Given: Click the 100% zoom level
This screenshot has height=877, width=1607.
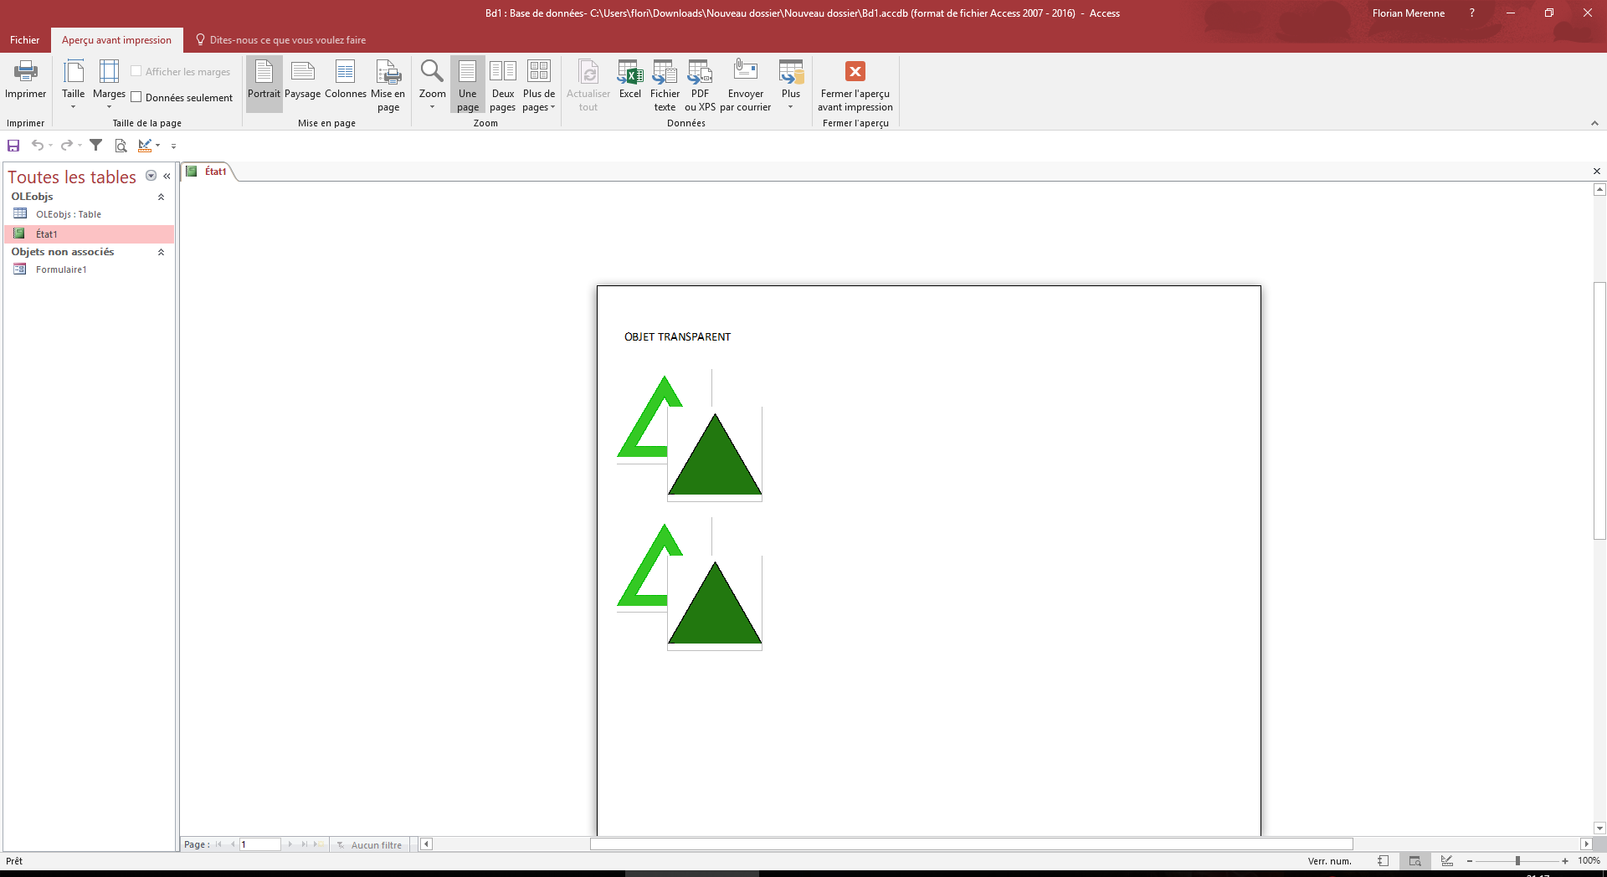Looking at the screenshot, I should click(1589, 861).
